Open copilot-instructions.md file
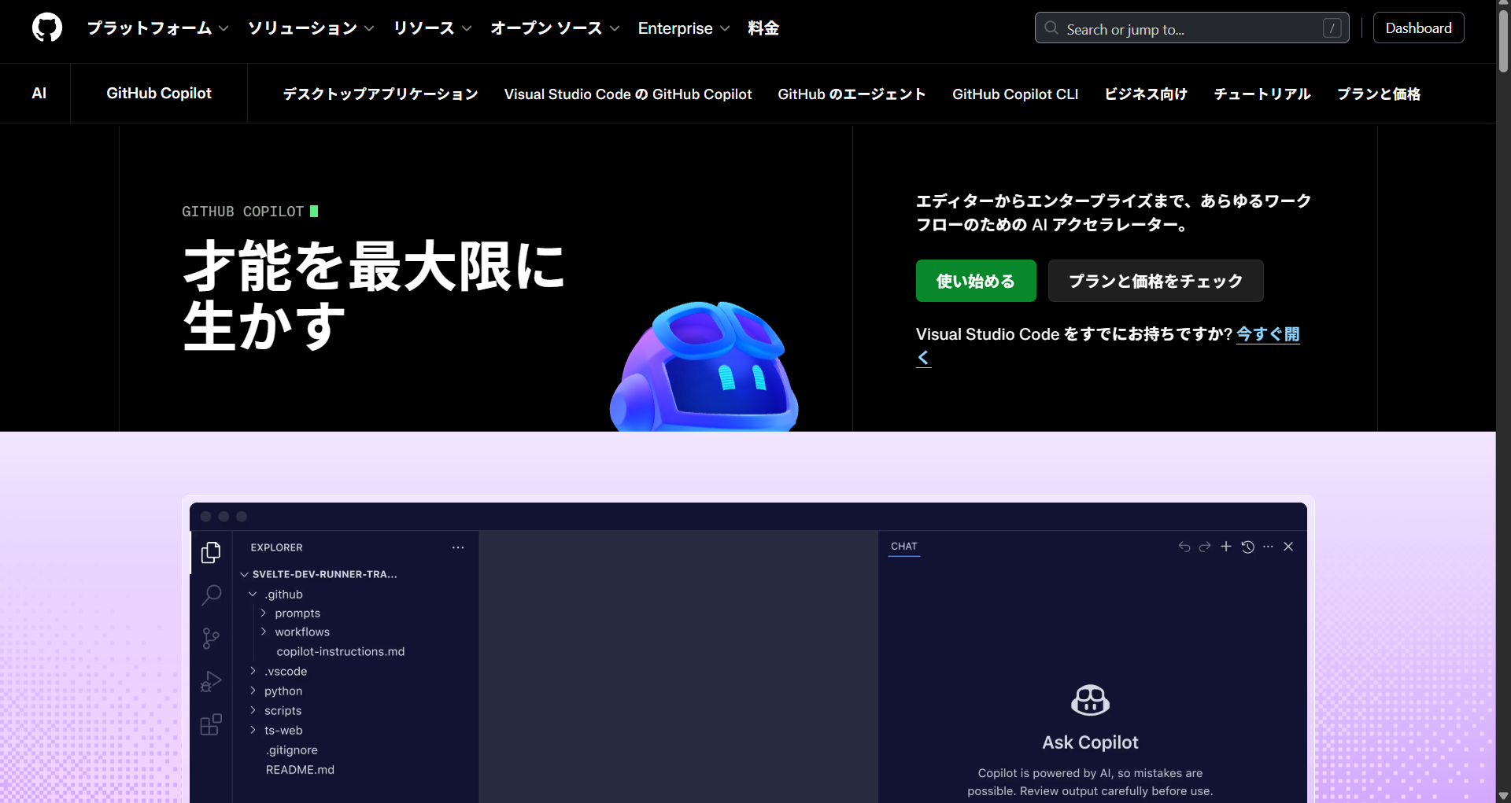 click(x=341, y=652)
